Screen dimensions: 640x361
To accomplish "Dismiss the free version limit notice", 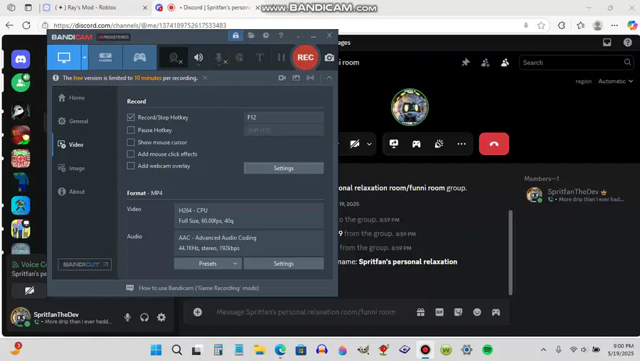I will [205, 78].
